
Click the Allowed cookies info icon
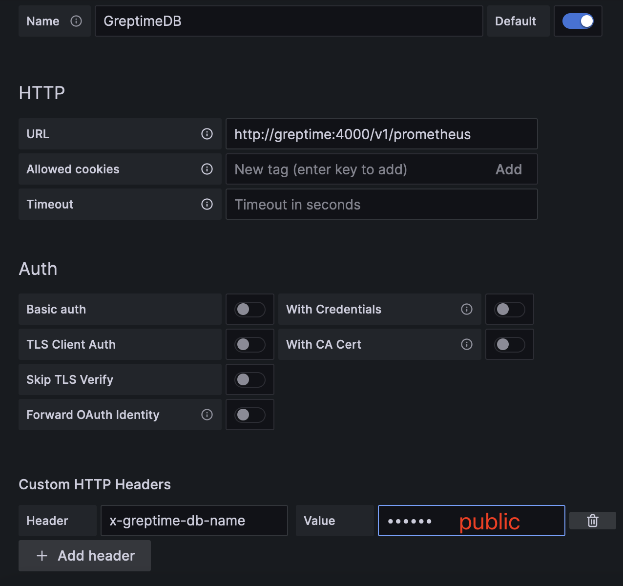tap(207, 169)
